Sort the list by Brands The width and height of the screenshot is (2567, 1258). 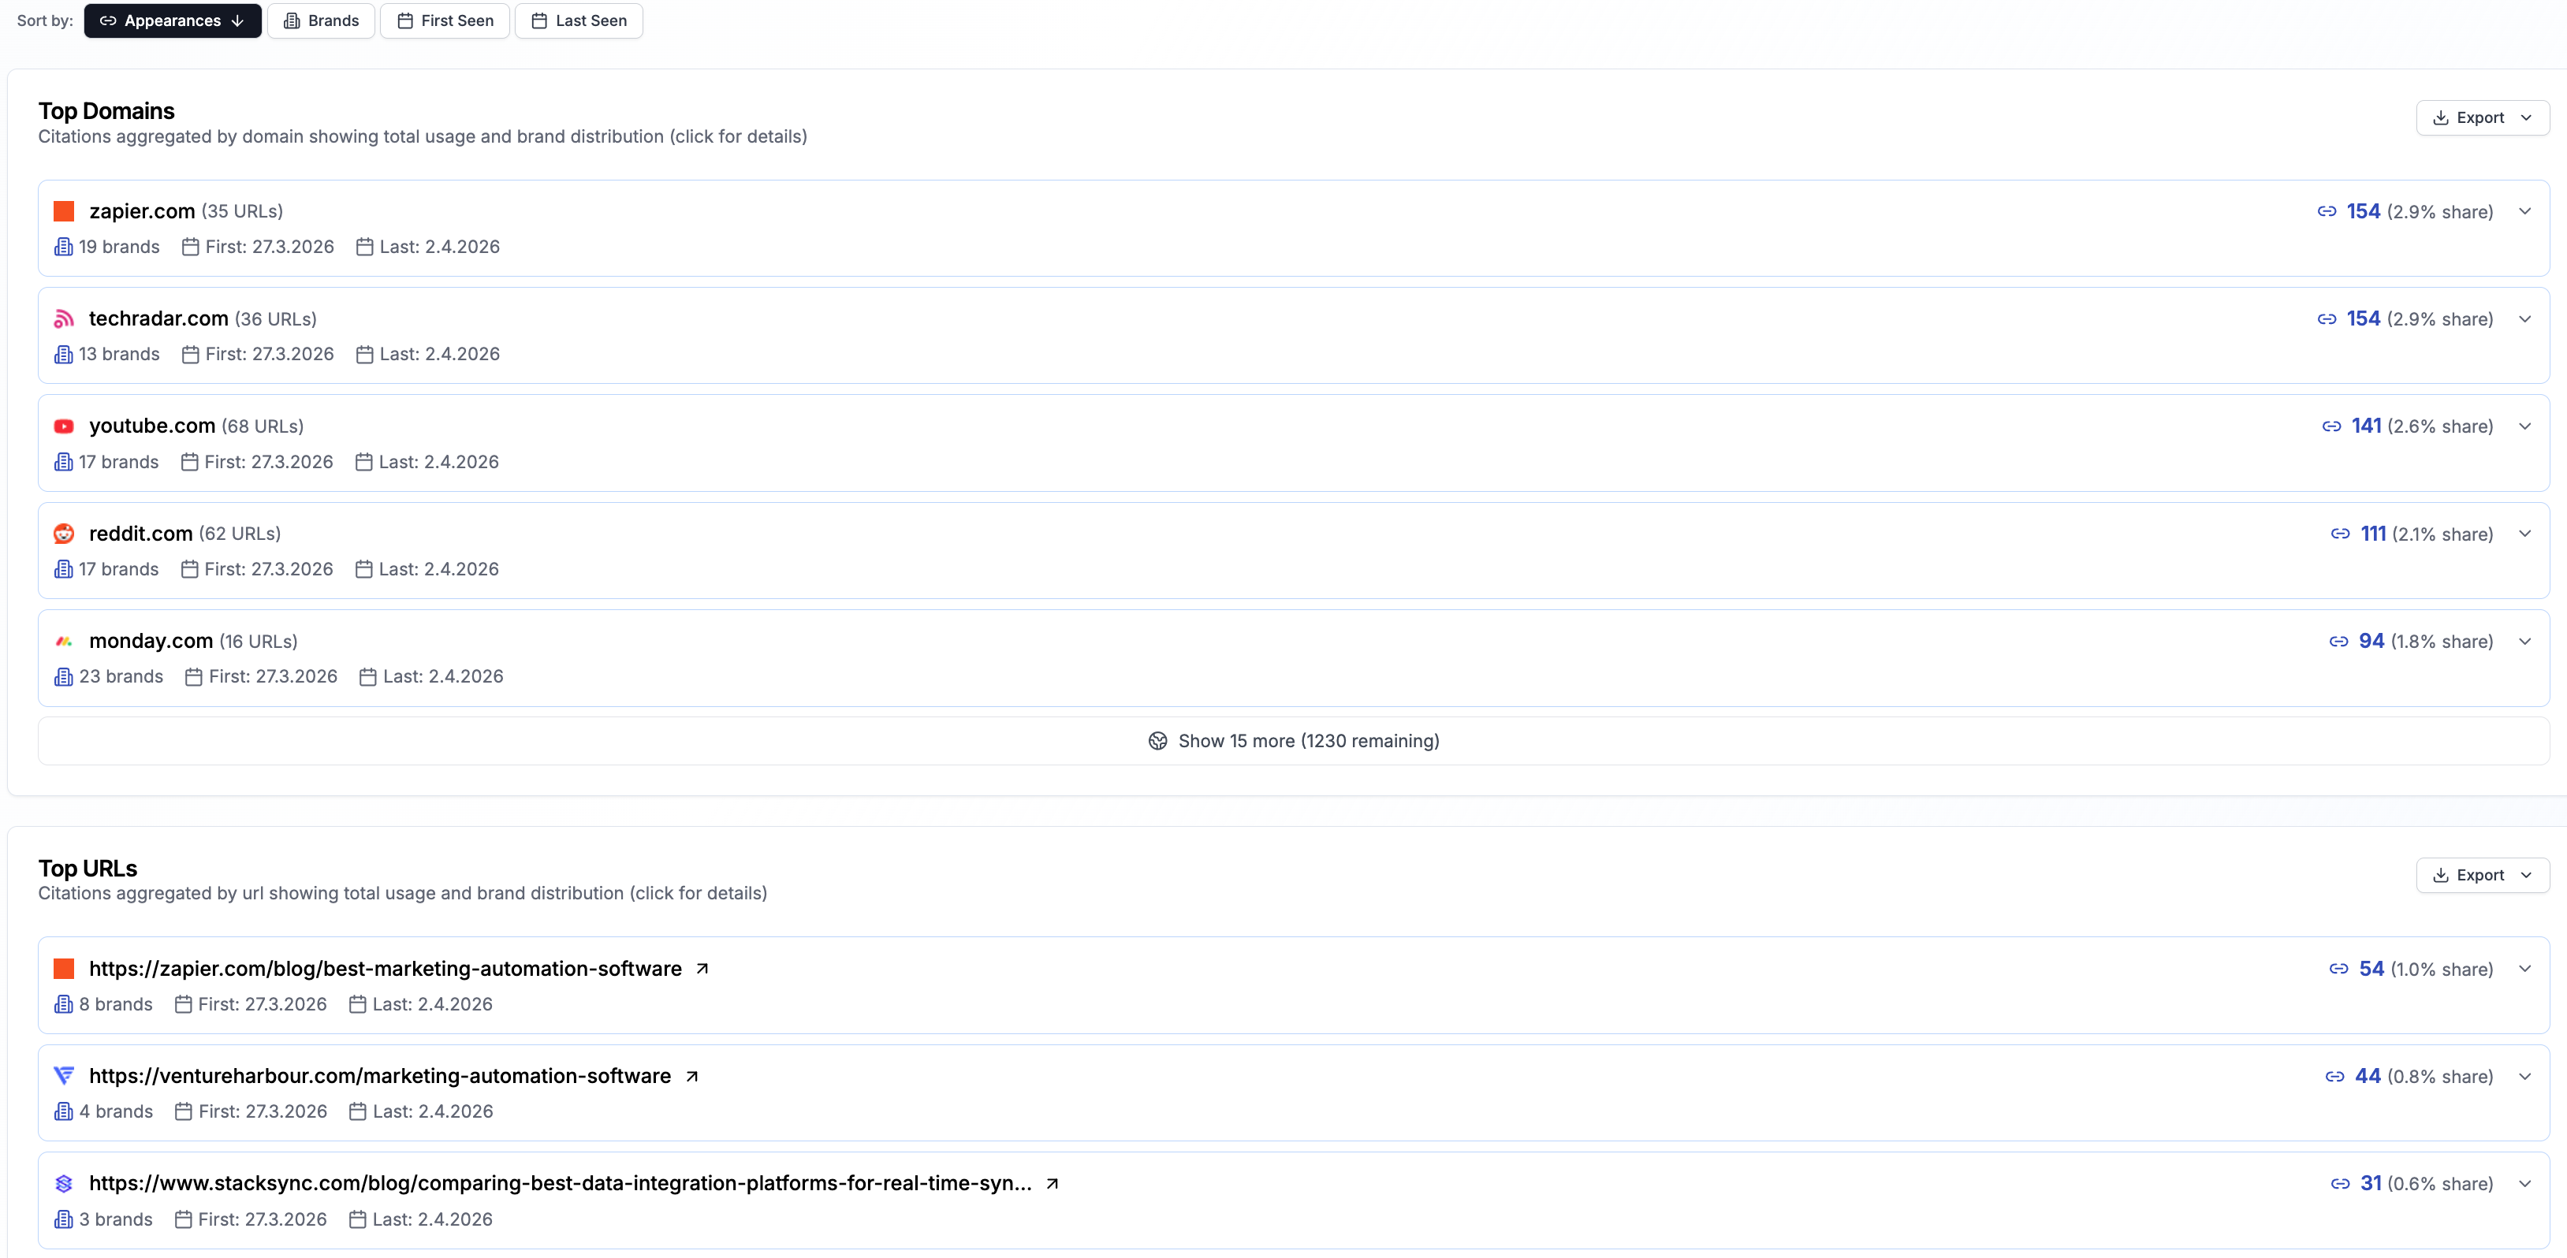point(321,21)
